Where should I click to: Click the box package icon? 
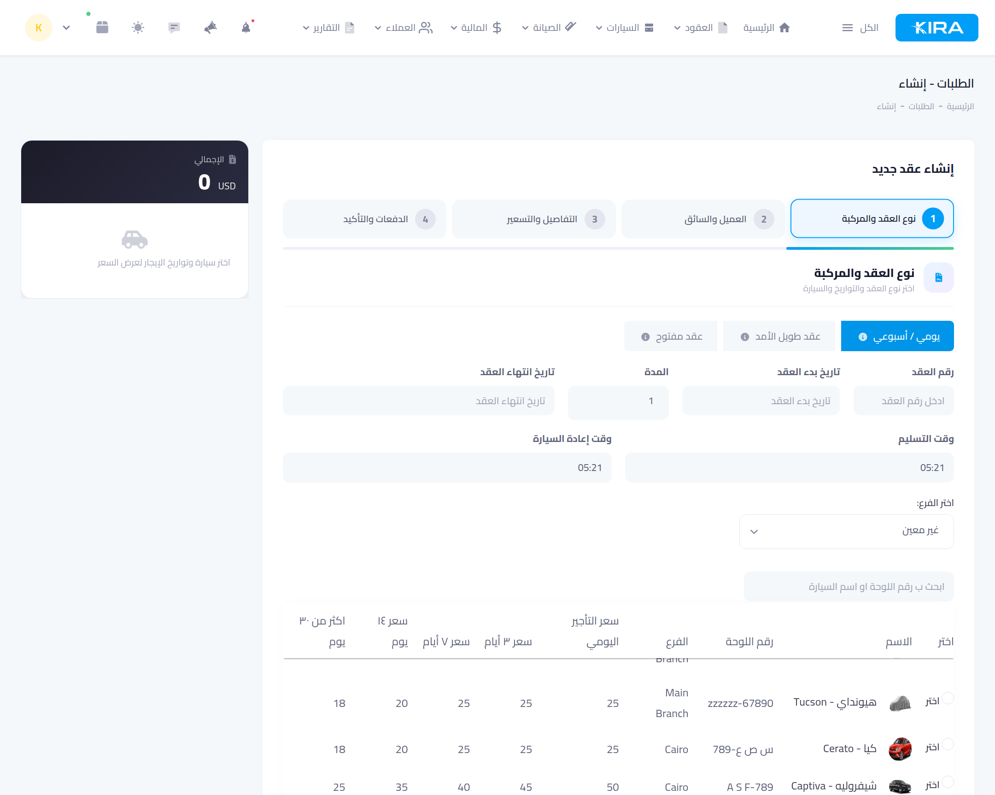tap(102, 27)
